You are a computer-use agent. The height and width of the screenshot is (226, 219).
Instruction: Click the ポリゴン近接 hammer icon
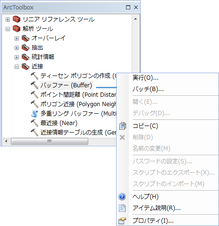click(34, 104)
